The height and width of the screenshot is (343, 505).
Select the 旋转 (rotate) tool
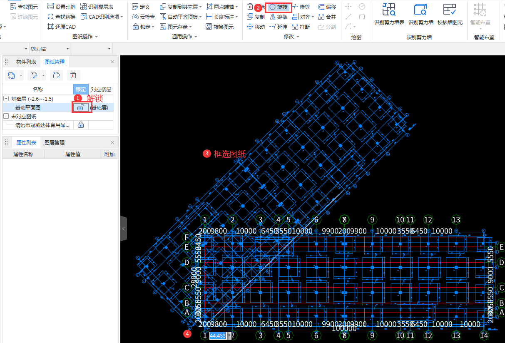pyautogui.click(x=278, y=7)
